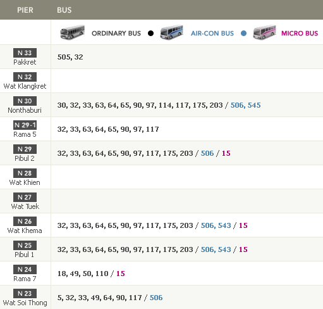Click the Wat Khema pier label

25,230
